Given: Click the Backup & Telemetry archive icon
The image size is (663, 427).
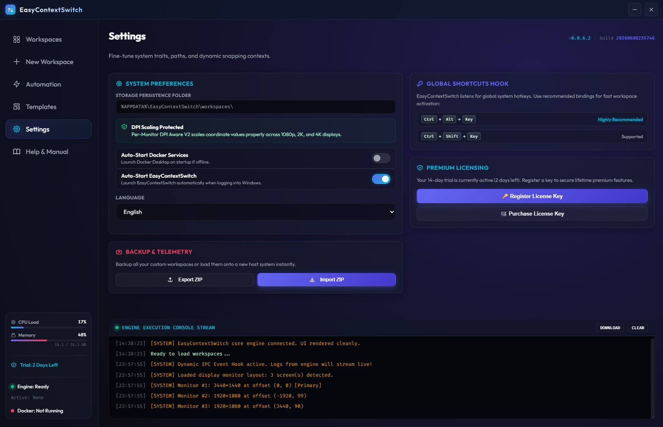Looking at the screenshot, I should [x=119, y=252].
